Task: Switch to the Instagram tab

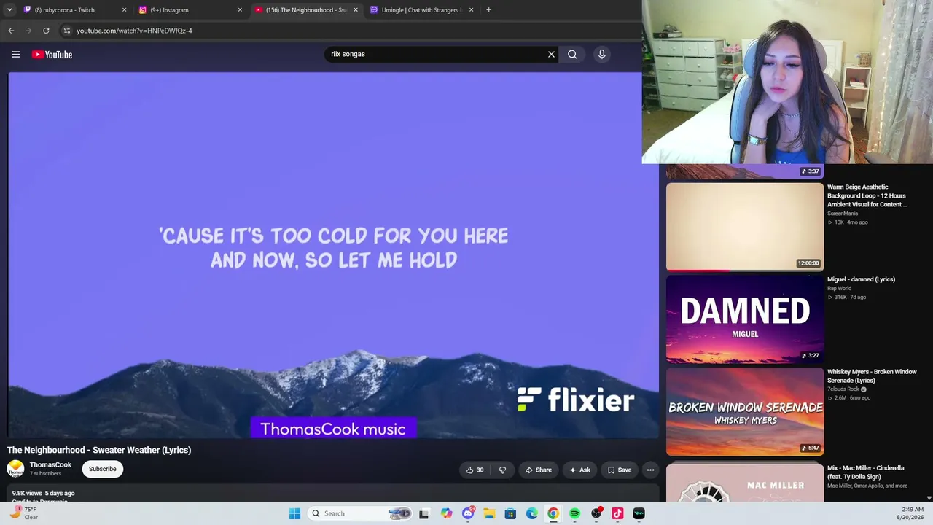Action: (191, 10)
